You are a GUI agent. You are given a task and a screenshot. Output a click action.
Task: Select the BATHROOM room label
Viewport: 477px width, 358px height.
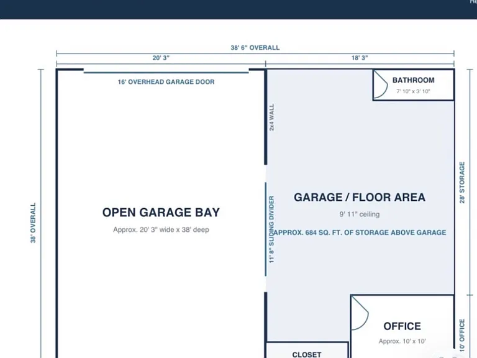pyautogui.click(x=413, y=80)
